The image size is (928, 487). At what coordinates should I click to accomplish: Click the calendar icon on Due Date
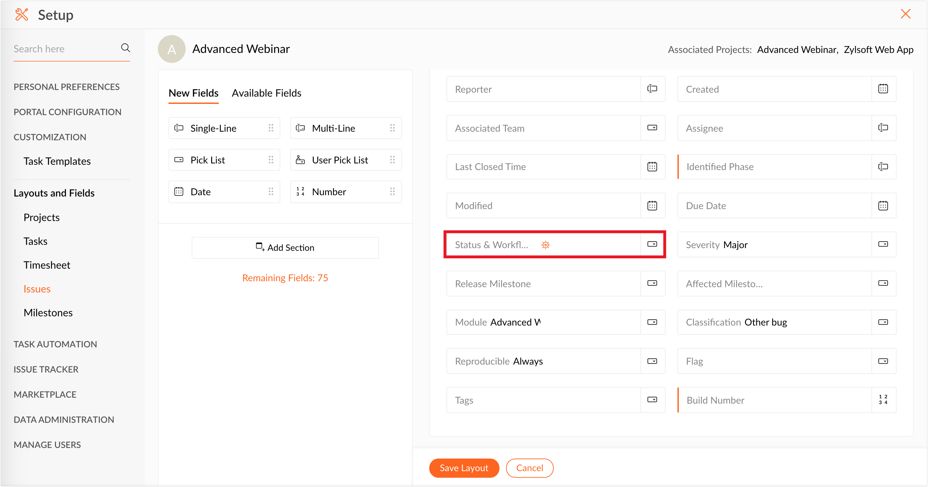883,206
